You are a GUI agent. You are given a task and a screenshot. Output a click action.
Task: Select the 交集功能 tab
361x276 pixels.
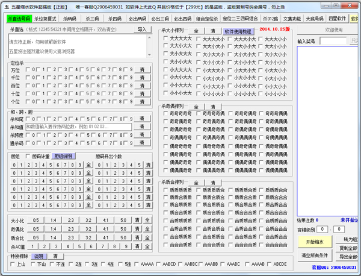pos(292,19)
